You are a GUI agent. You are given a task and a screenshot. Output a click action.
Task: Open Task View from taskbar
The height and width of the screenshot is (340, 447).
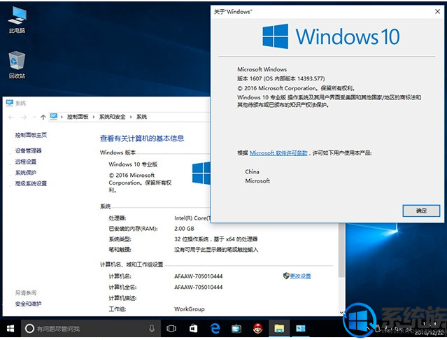pos(171,329)
